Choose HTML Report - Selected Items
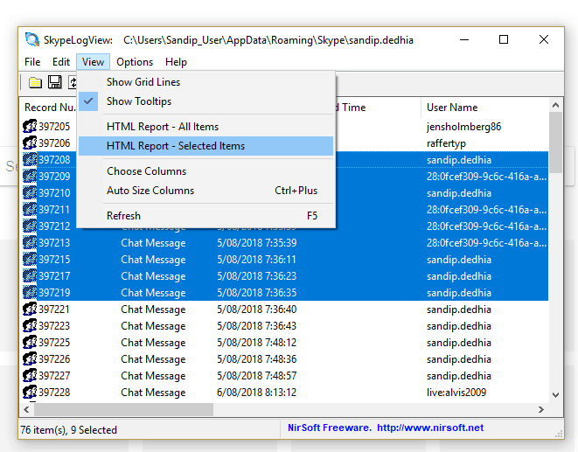 (205, 146)
